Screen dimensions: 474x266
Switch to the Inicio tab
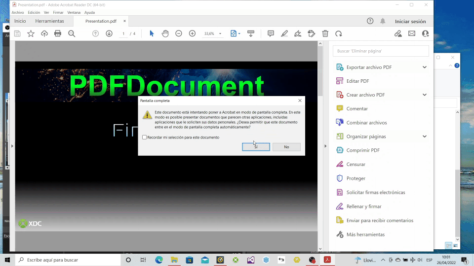pyautogui.click(x=20, y=21)
